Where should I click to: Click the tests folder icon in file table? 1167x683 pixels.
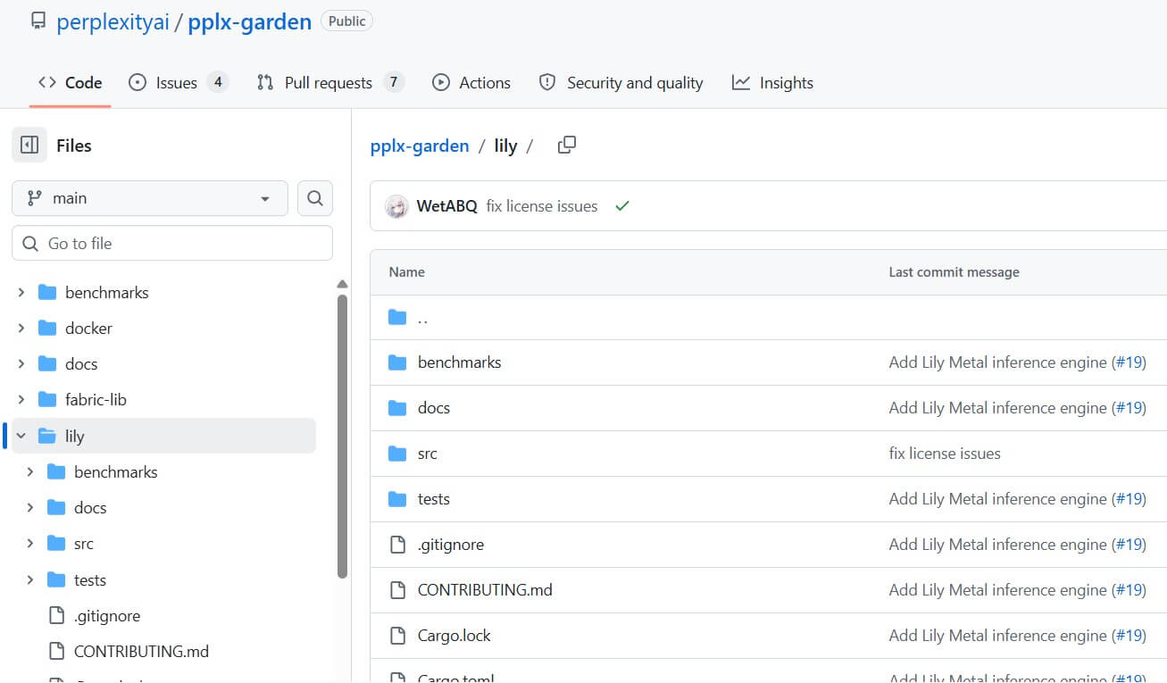click(397, 499)
